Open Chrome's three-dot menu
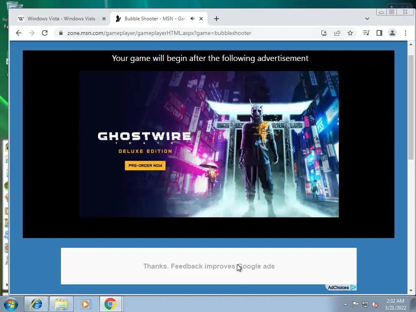Screen dimensions: 416x312 [x=405, y=33]
